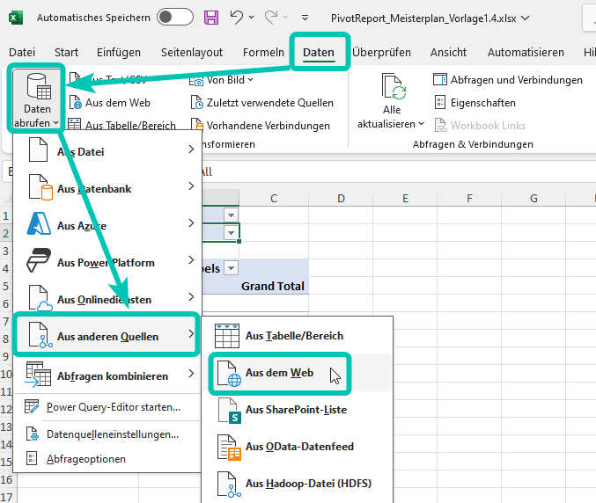Select column G header
This screenshot has height=503, width=596.
[x=533, y=198]
